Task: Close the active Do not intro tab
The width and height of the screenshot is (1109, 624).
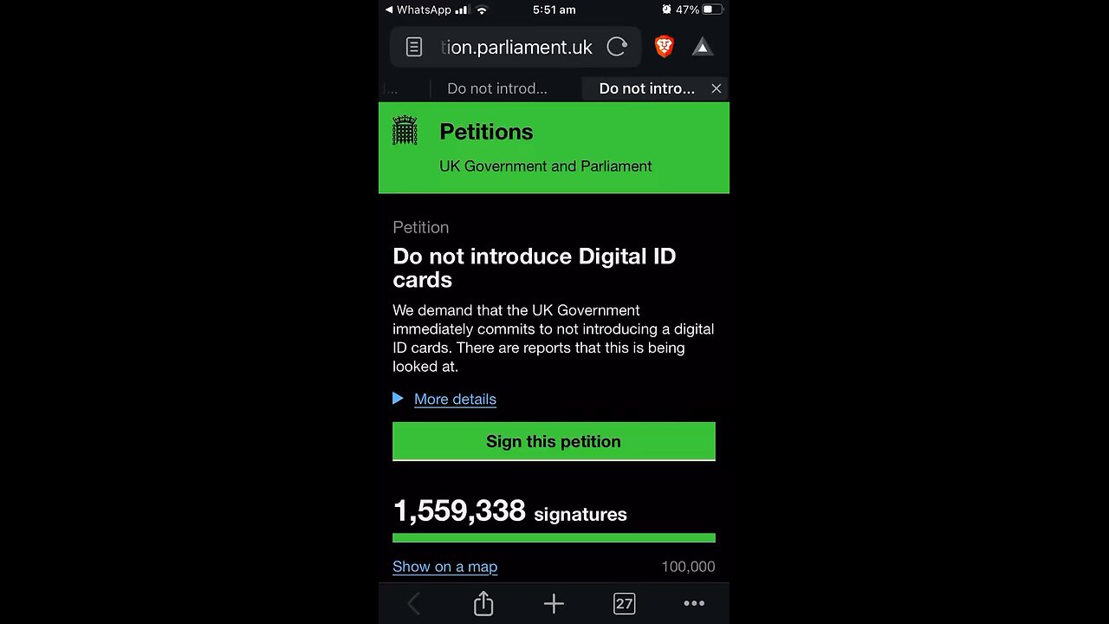Action: tap(716, 88)
